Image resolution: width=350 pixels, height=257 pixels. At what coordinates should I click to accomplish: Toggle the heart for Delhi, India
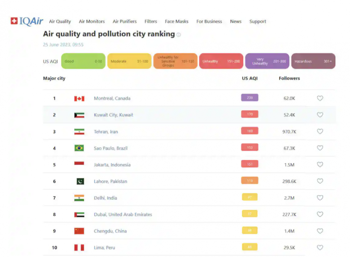click(x=320, y=198)
